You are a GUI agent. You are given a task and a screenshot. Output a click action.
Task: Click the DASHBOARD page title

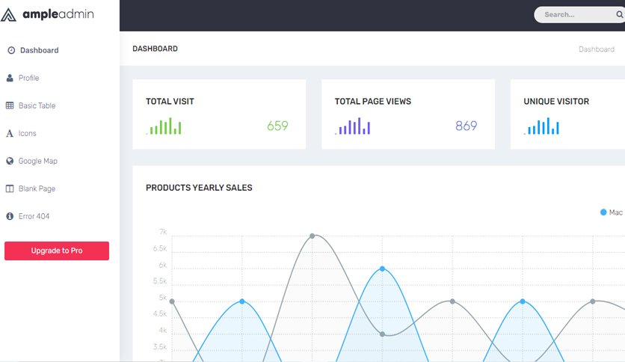coord(155,49)
